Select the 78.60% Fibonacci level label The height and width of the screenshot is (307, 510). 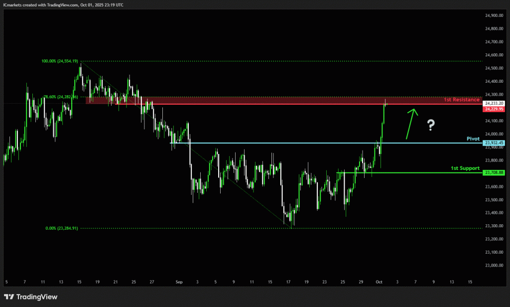(x=60, y=97)
